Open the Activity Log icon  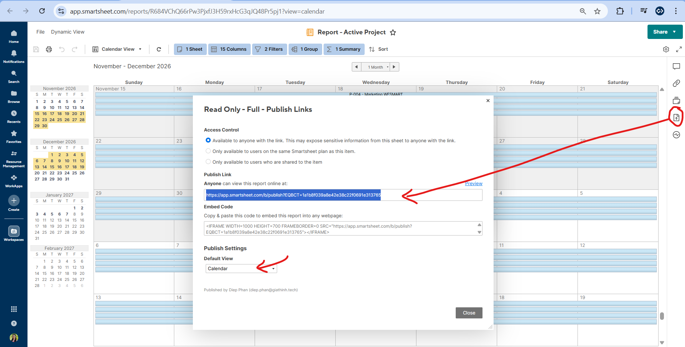point(676,135)
